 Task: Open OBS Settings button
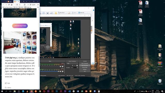tap(85, 69)
